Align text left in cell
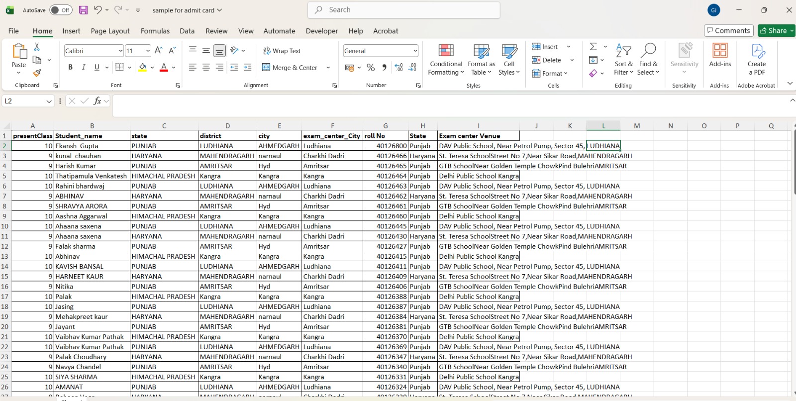This screenshot has height=401, width=796. pos(193,67)
